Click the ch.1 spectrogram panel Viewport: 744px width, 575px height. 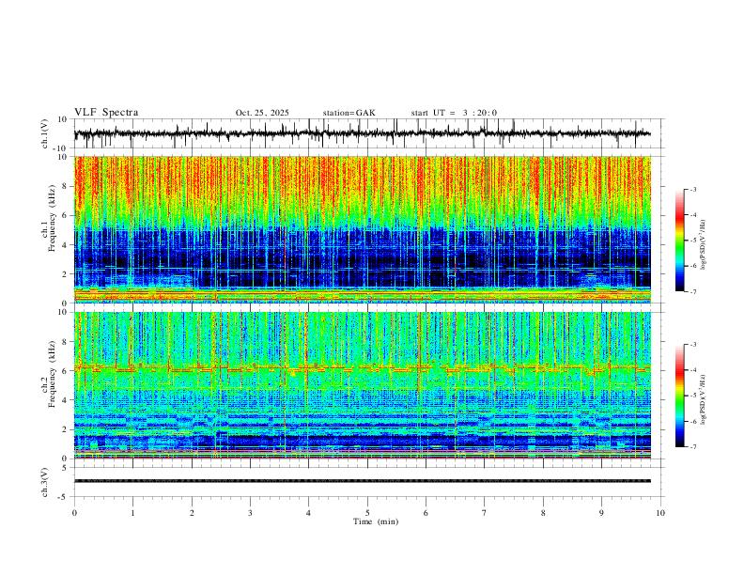362,229
